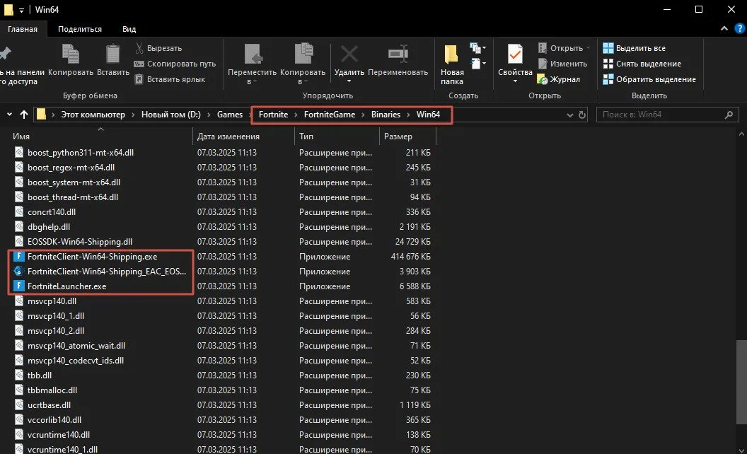Click the search field Поиск в: Win64
The image size is (747, 454).
pos(668,115)
